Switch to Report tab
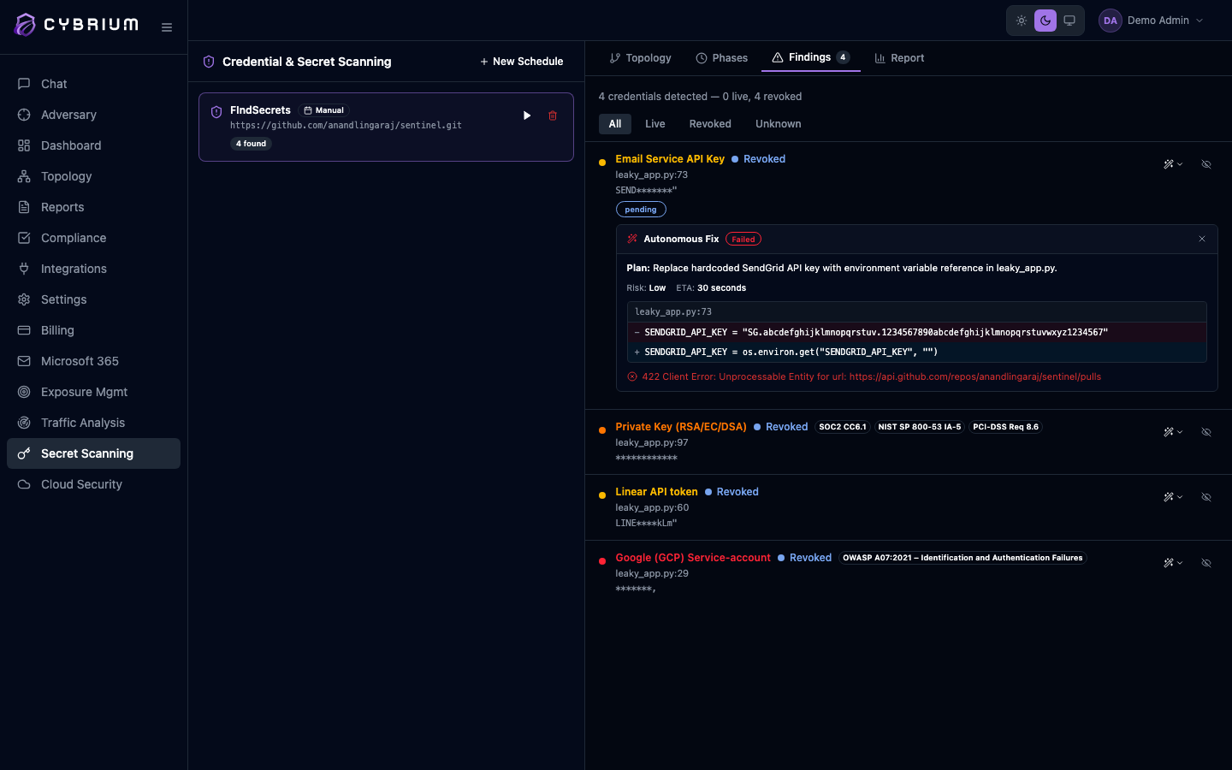1232x770 pixels. point(899,58)
